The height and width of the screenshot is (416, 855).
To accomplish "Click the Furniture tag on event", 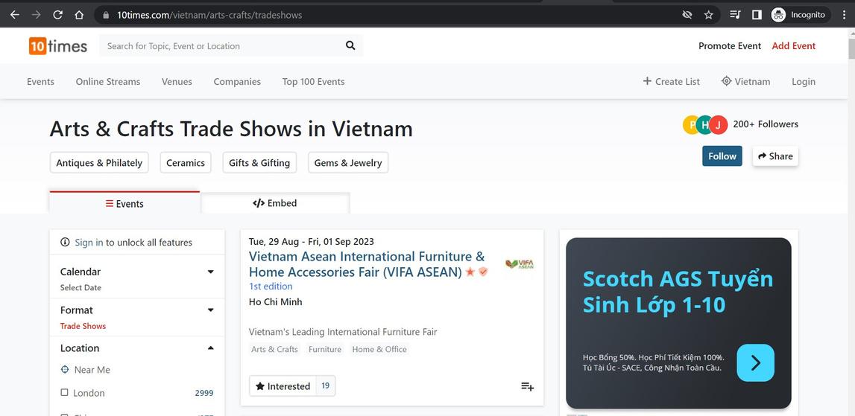I will [x=325, y=350].
